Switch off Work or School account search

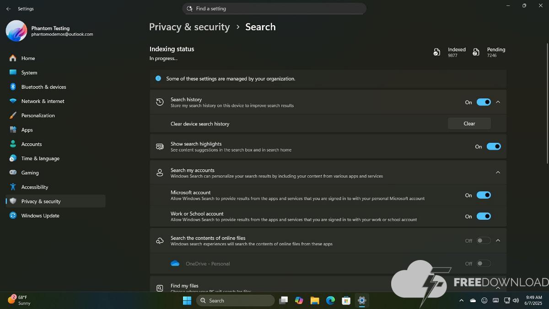point(484,216)
